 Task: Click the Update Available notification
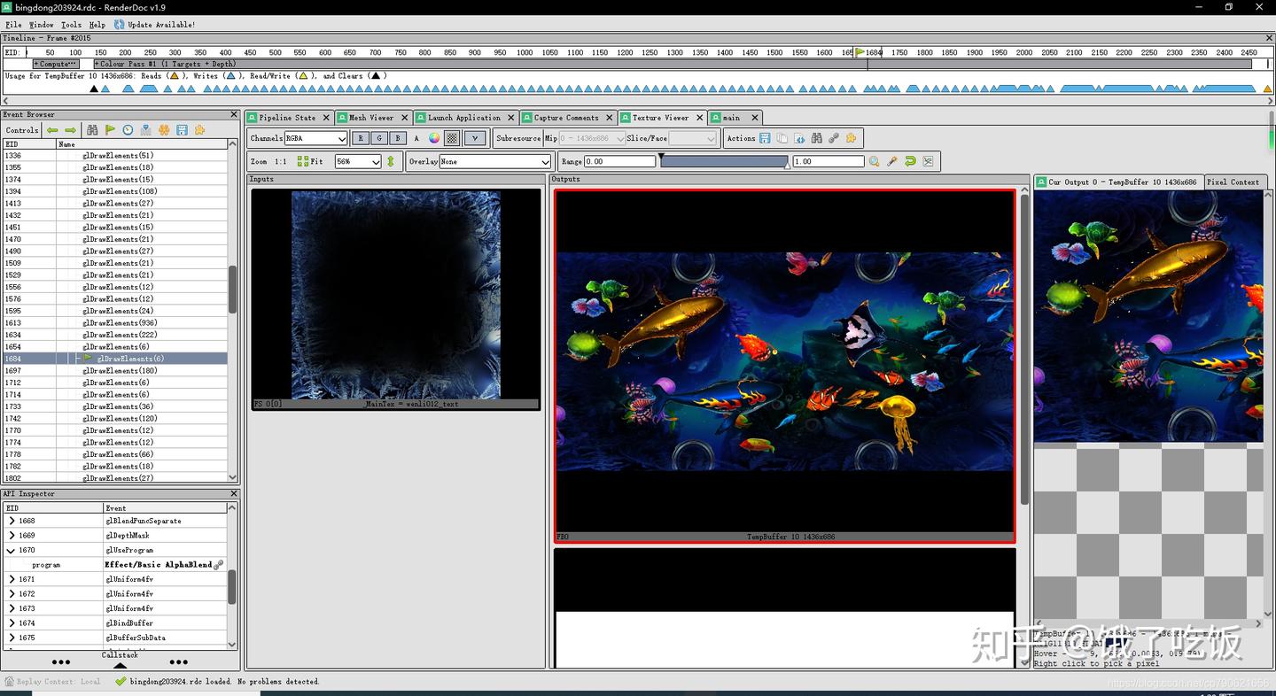coord(156,25)
